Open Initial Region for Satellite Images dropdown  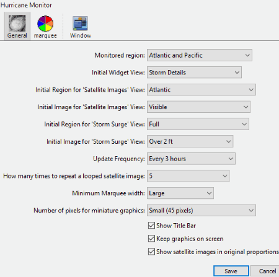201,90
